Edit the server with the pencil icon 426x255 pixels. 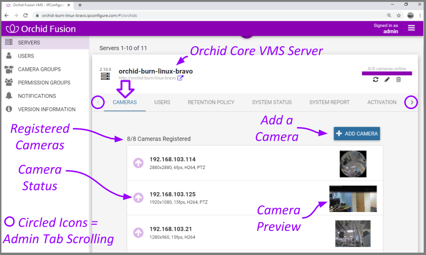[387, 79]
